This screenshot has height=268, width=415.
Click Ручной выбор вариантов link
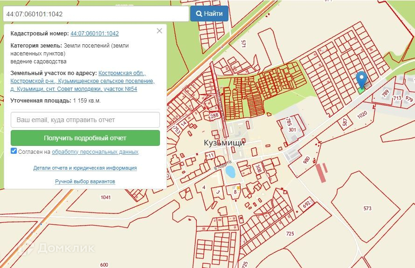[x=85, y=181]
